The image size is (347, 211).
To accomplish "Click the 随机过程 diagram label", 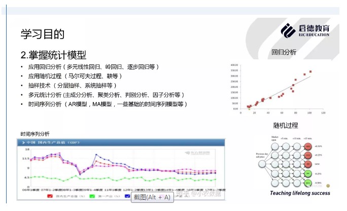I will [x=285, y=125].
